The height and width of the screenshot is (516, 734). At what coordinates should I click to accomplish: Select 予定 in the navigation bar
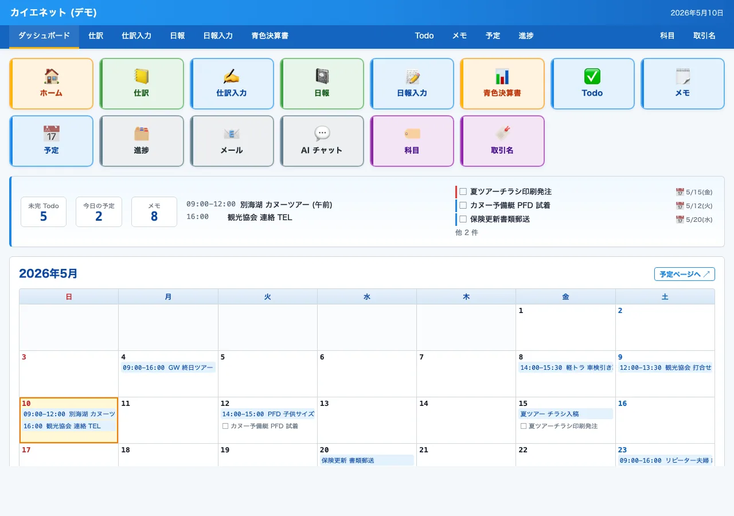pos(493,36)
